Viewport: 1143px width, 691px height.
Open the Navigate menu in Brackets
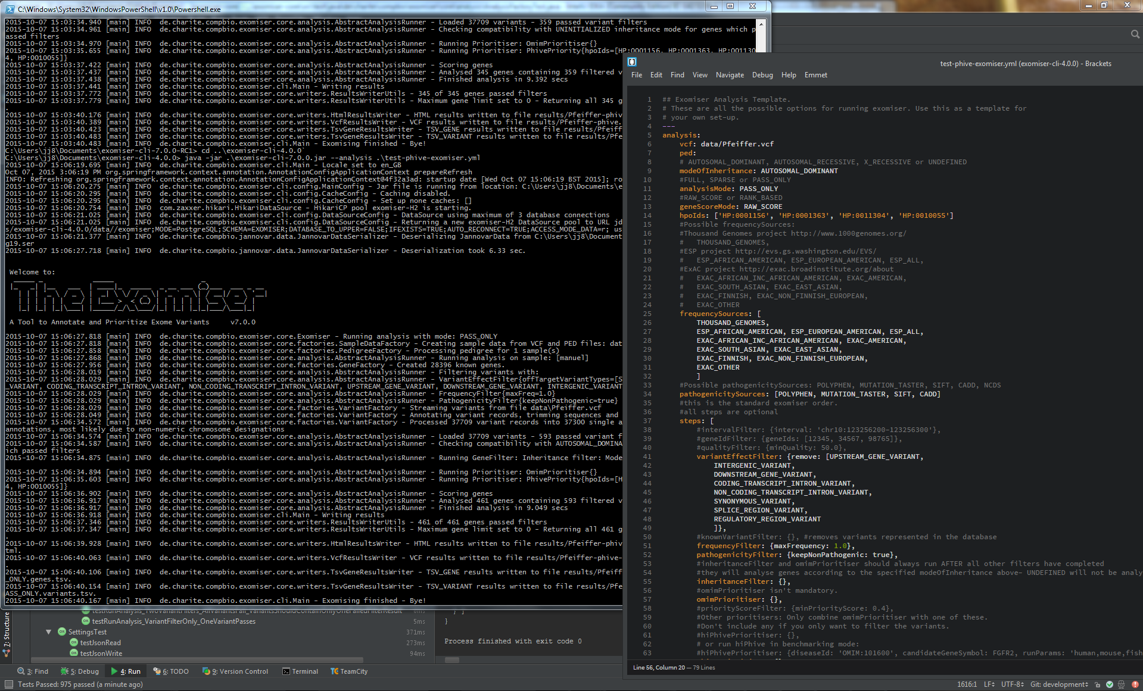[730, 75]
